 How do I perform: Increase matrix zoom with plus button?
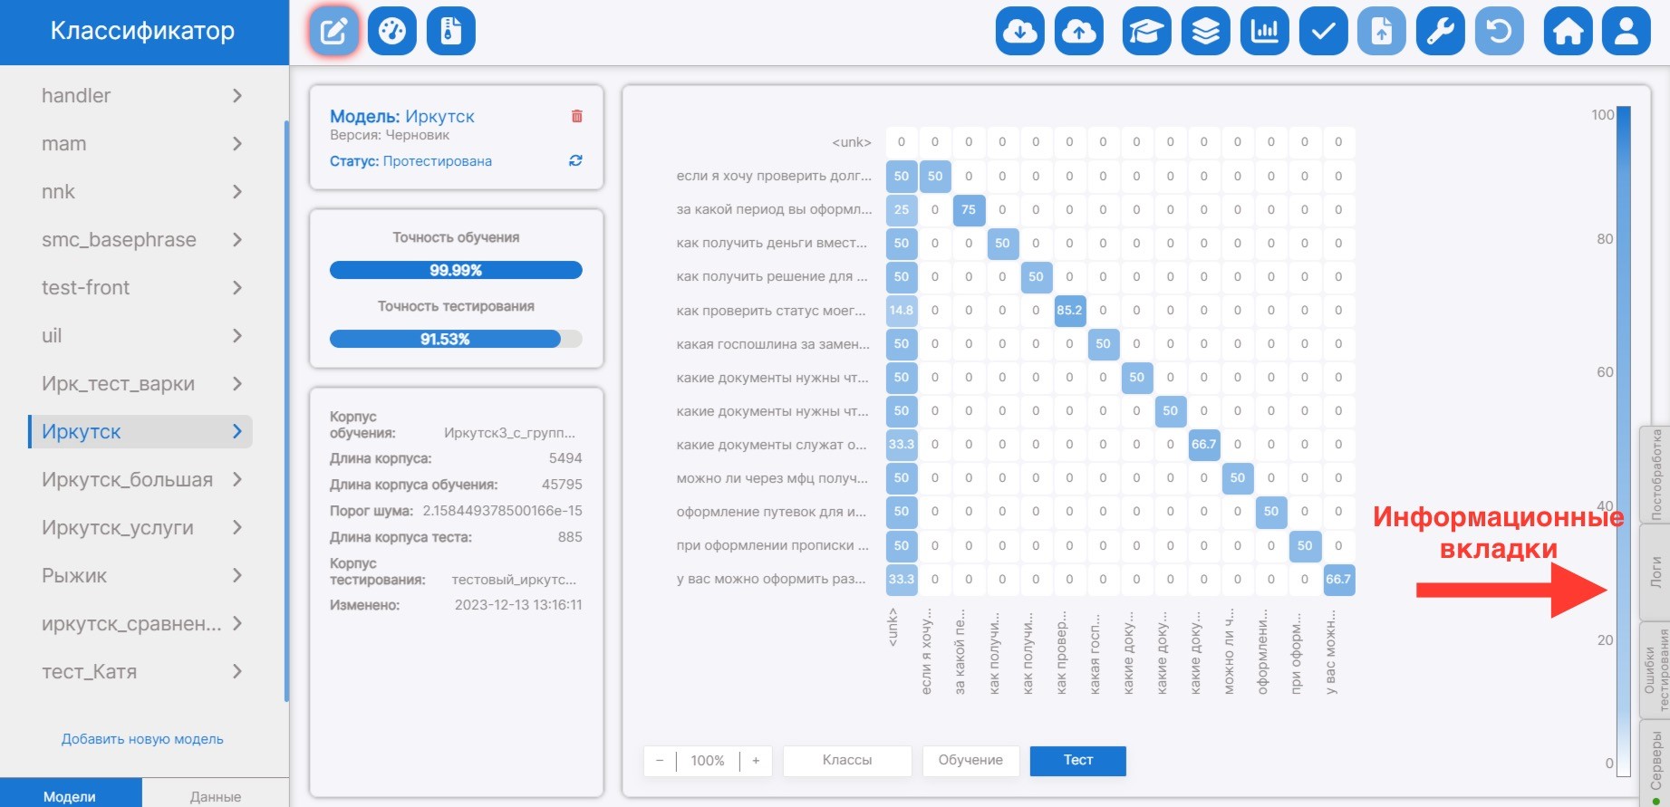[x=756, y=761]
